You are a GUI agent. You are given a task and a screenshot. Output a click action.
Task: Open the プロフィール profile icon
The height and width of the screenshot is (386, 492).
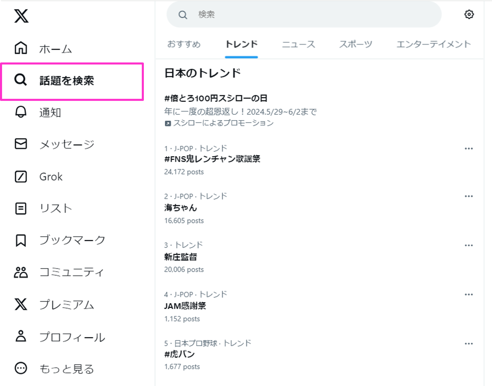pyautogui.click(x=21, y=336)
